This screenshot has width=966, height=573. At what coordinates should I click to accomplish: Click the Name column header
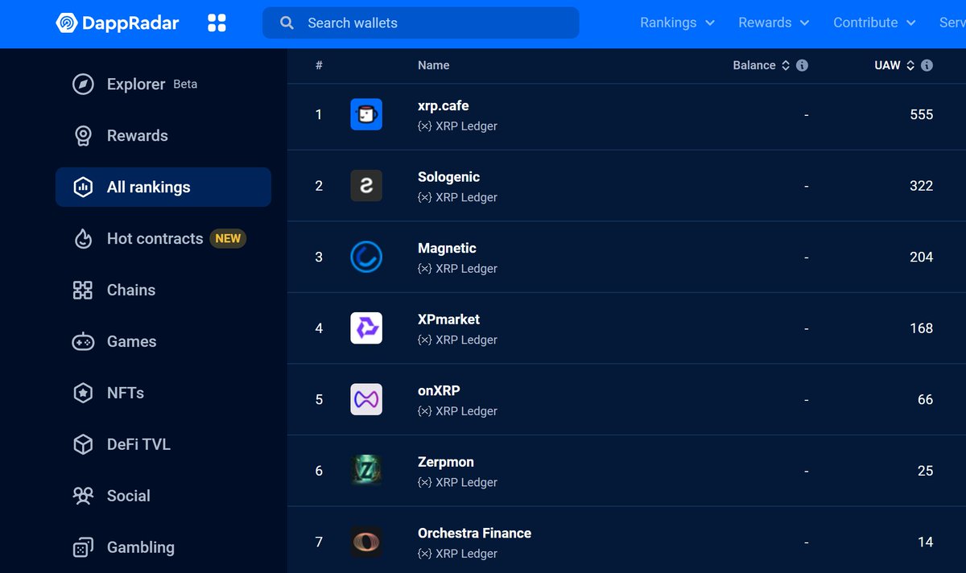(x=433, y=65)
